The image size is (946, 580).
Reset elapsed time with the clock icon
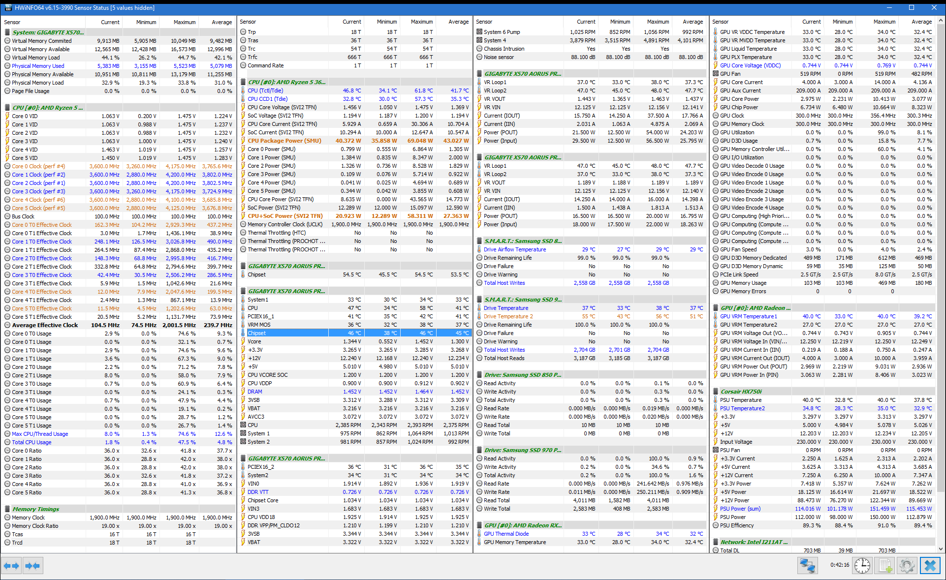[x=862, y=566]
